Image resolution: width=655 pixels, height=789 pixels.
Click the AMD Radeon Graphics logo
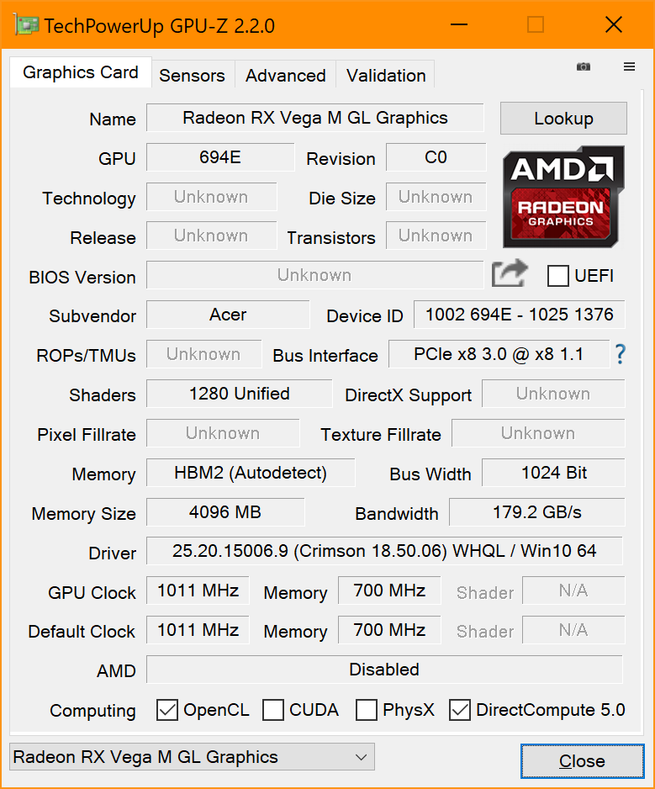[x=563, y=196]
